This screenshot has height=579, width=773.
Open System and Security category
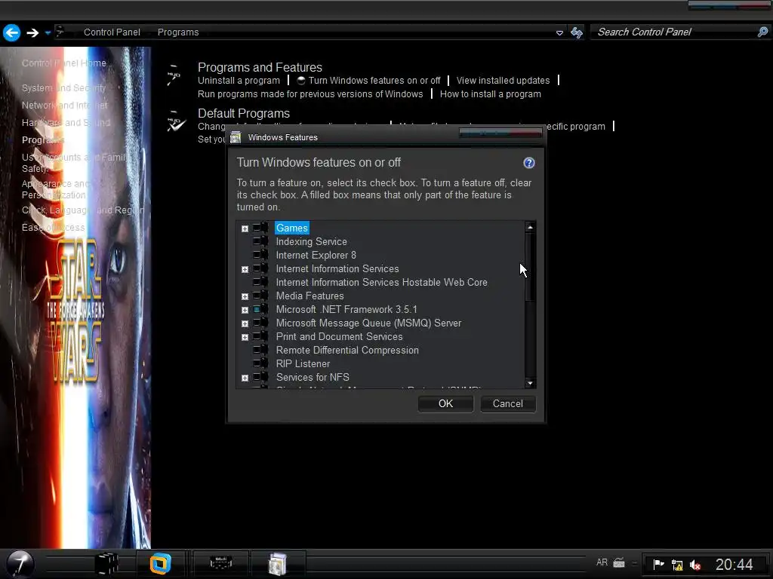click(63, 87)
